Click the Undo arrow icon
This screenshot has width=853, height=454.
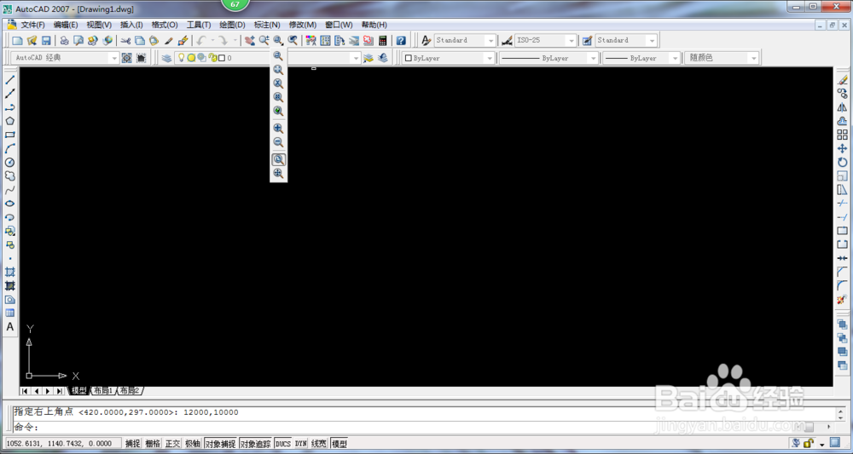pyautogui.click(x=201, y=40)
